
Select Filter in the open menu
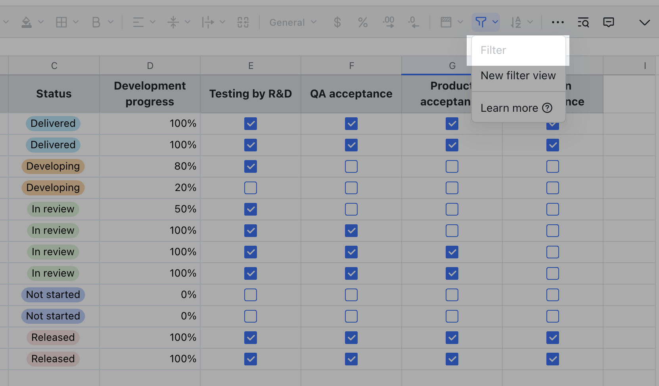point(493,50)
